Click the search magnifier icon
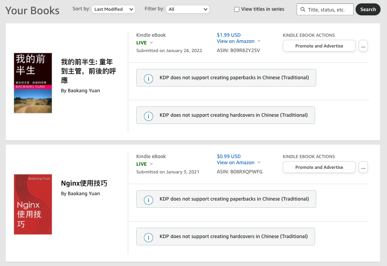This screenshot has width=387, height=266. coord(302,10)
